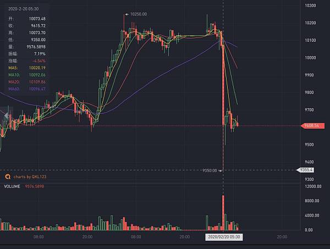
Task: Click the 9355.4 crosshair price label
Action: pos(307,170)
